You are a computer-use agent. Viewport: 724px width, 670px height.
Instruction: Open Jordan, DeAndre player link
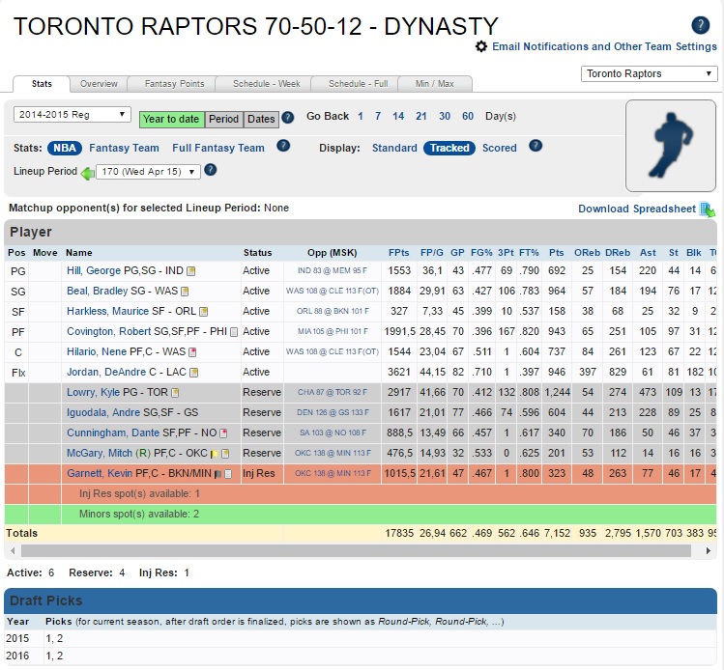click(x=106, y=372)
